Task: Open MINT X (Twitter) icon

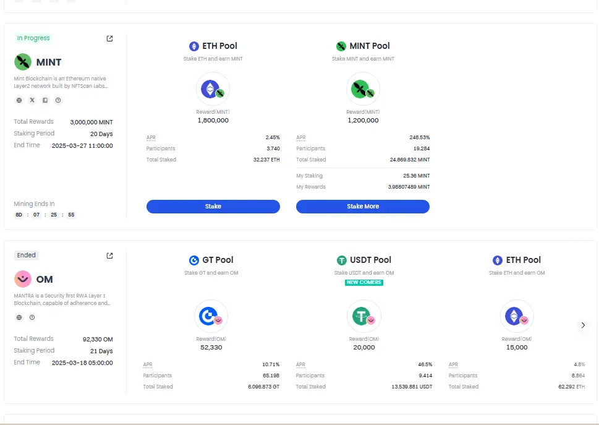Action: 32,100
